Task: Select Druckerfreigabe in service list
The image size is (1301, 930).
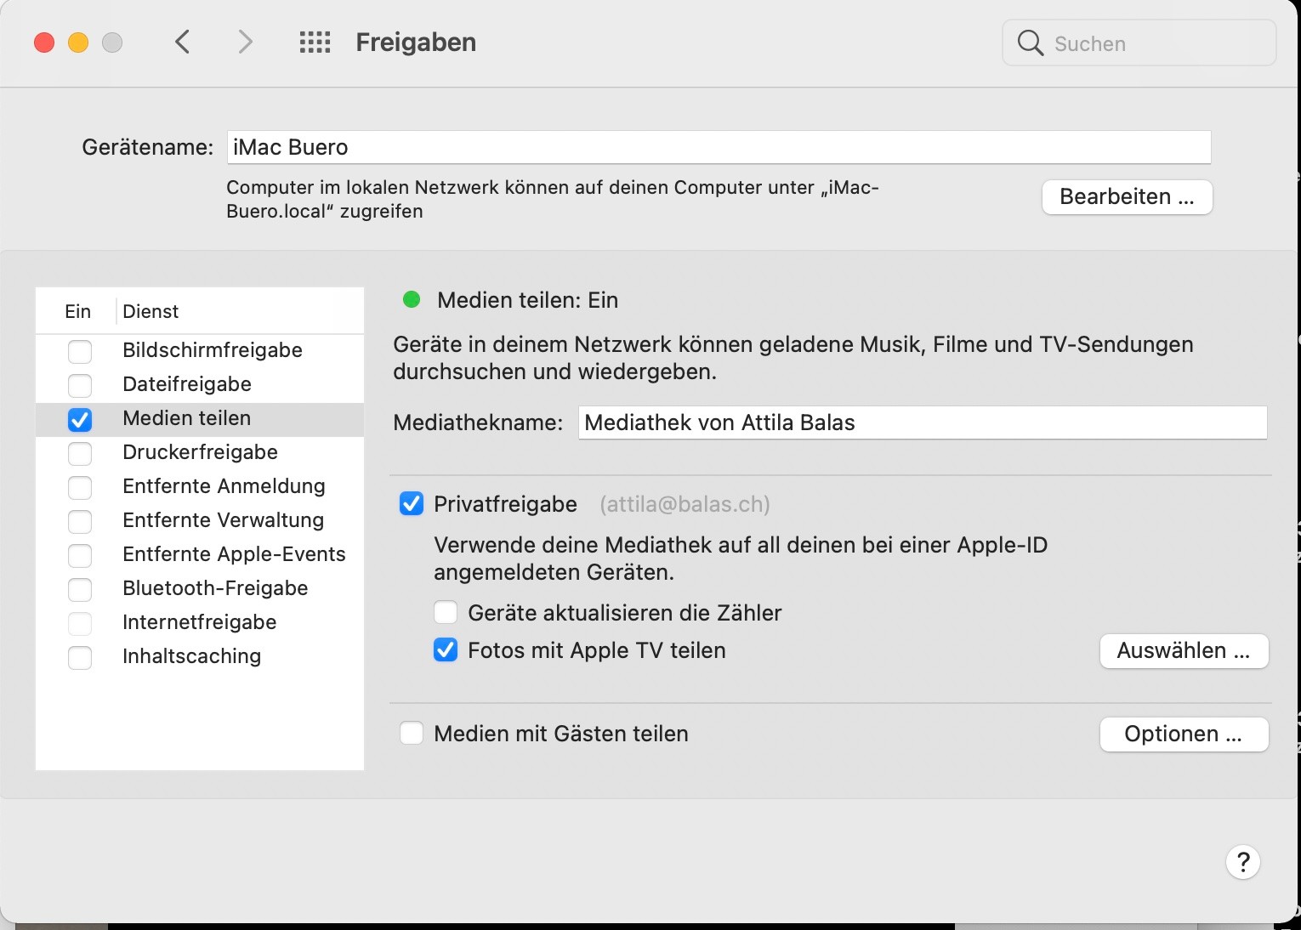Action: 200,452
